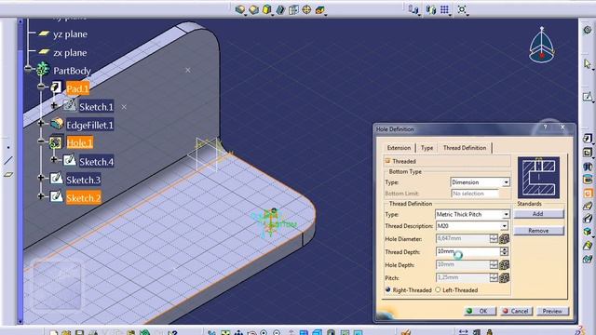
Task: Click the dialog help question mark
Action: (x=545, y=127)
